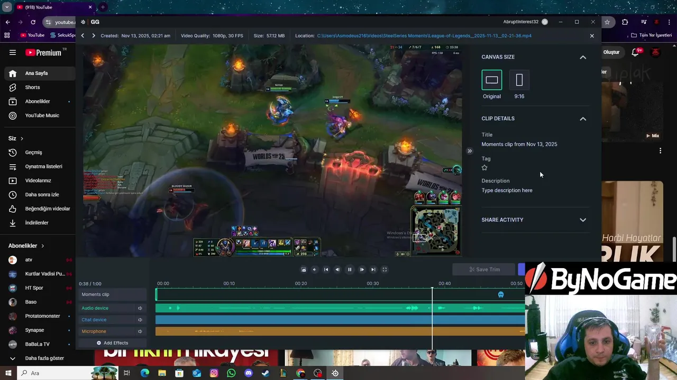Open YouTube hamburger menu
This screenshot has height=380, width=677.
pos(13,52)
